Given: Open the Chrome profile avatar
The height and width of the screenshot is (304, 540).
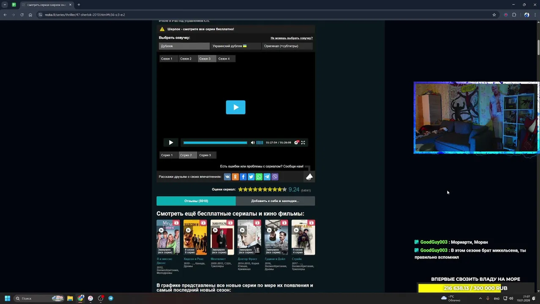Looking at the screenshot, I should tap(526, 15).
